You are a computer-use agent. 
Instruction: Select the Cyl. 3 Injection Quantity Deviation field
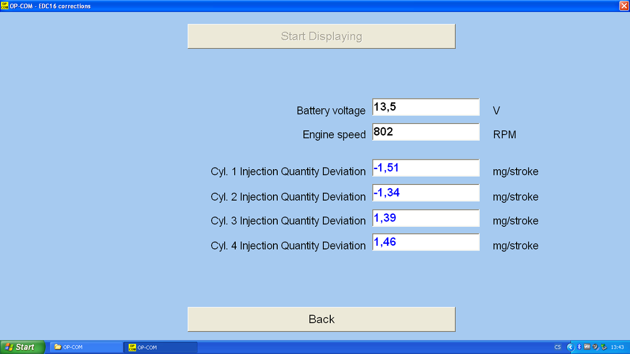(x=425, y=218)
